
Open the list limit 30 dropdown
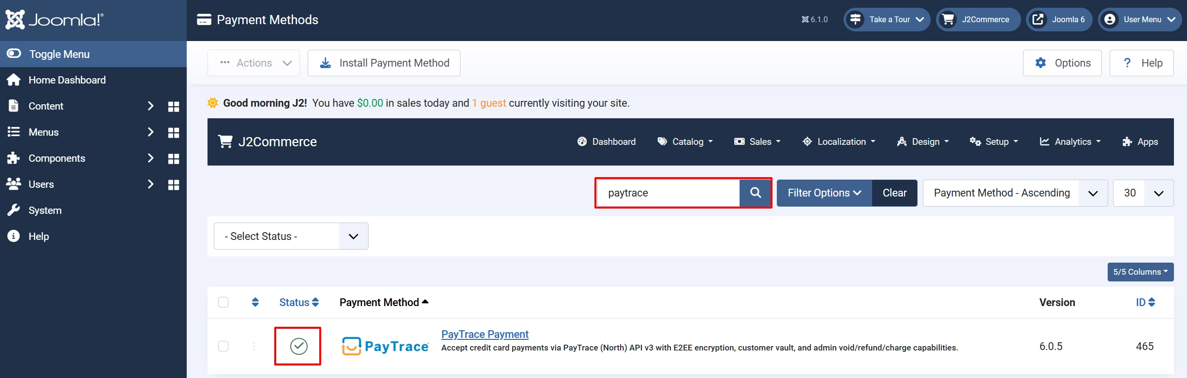pyautogui.click(x=1143, y=193)
